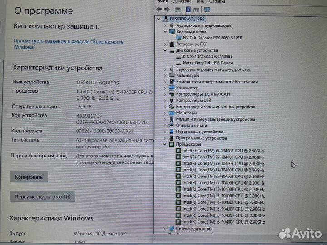Viewport: 327px width, 245px height.
Task: Click the Клавиатуры keyboard icon
Action: click(x=172, y=75)
